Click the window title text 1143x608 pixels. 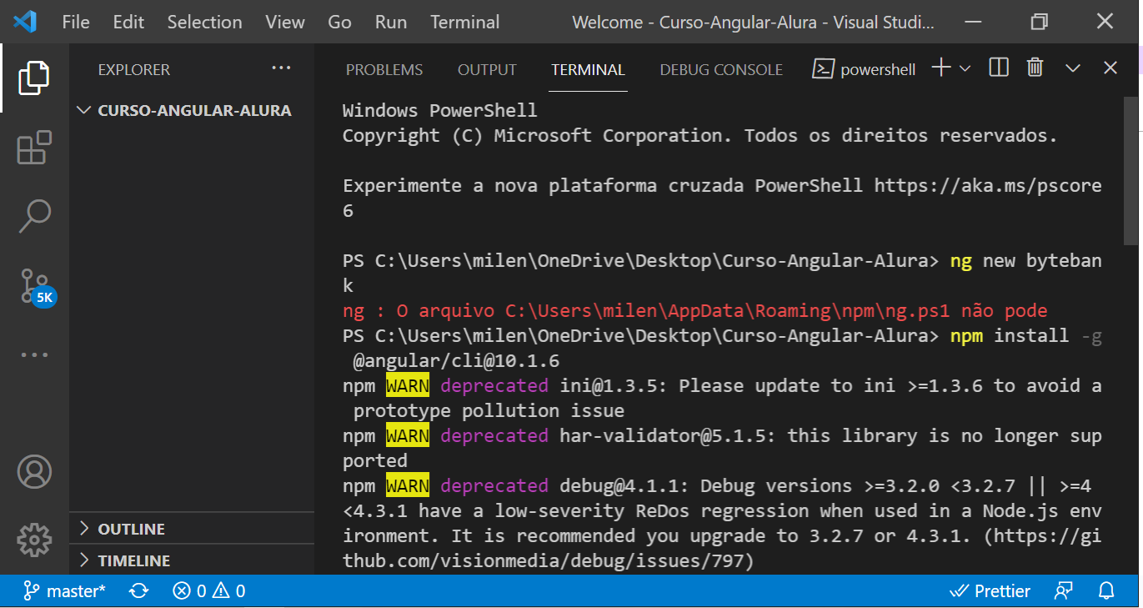pyautogui.click(x=754, y=23)
